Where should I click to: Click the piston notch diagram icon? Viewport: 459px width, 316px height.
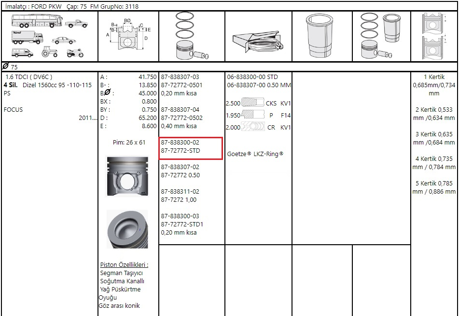coord(434,36)
